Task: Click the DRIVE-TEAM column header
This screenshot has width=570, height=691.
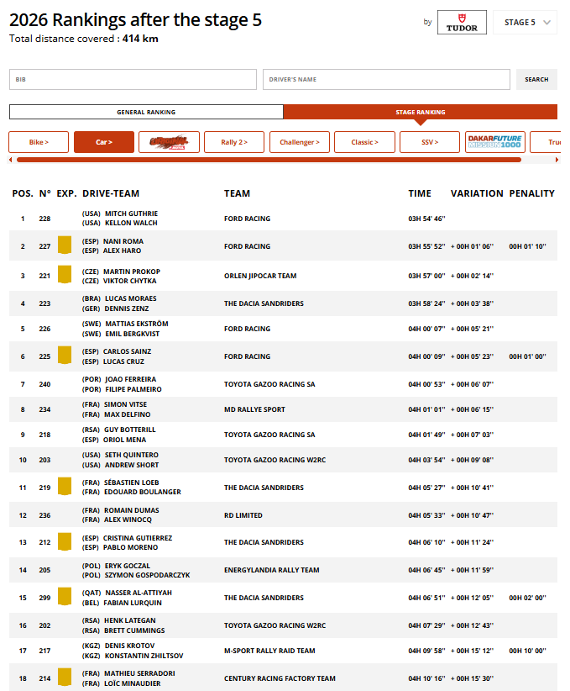Action: pyautogui.click(x=111, y=193)
